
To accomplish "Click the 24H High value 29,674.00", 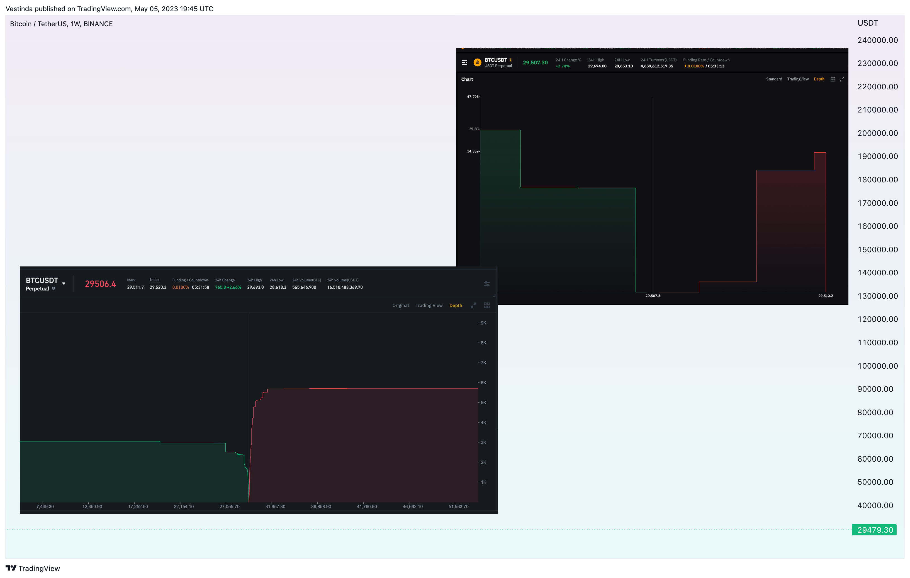I will coord(597,66).
